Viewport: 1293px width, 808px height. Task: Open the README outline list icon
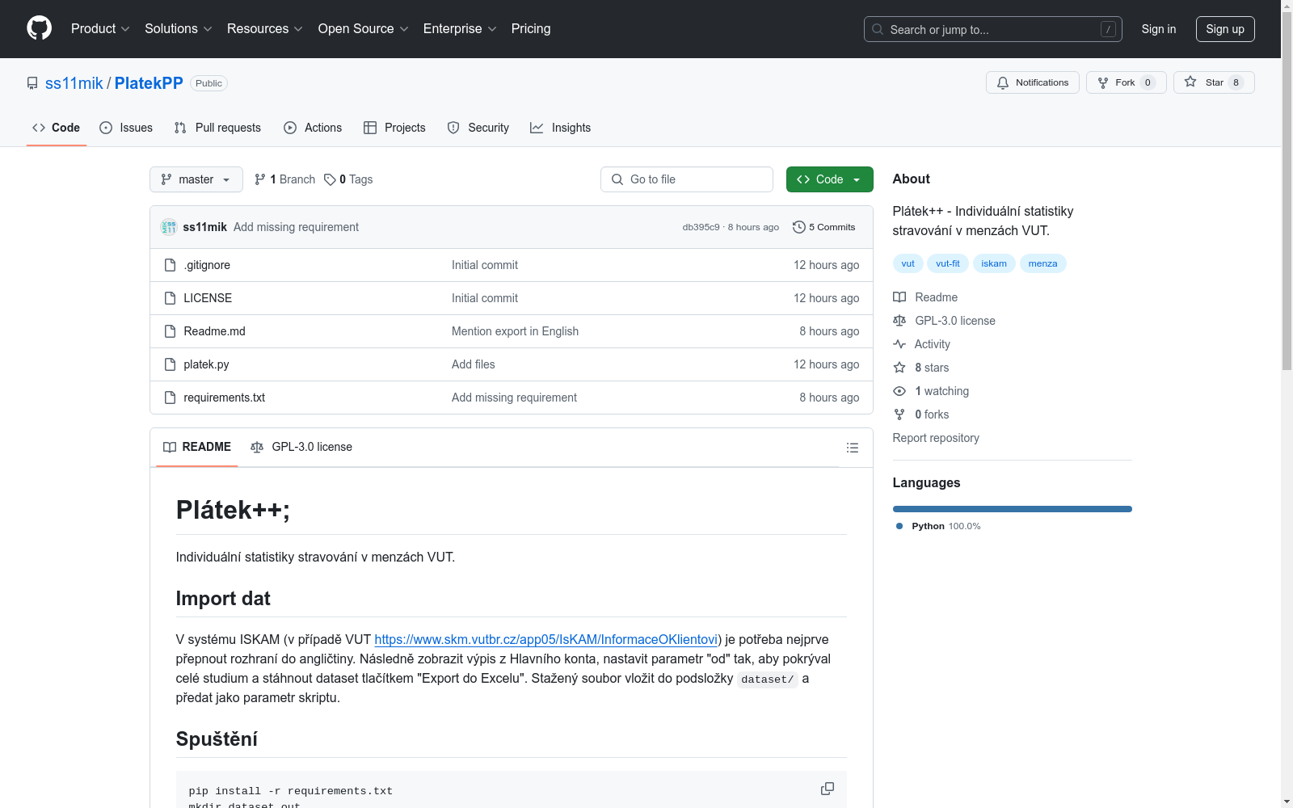click(x=852, y=448)
